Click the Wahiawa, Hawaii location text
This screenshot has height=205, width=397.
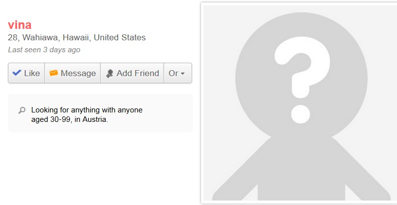coord(56,37)
